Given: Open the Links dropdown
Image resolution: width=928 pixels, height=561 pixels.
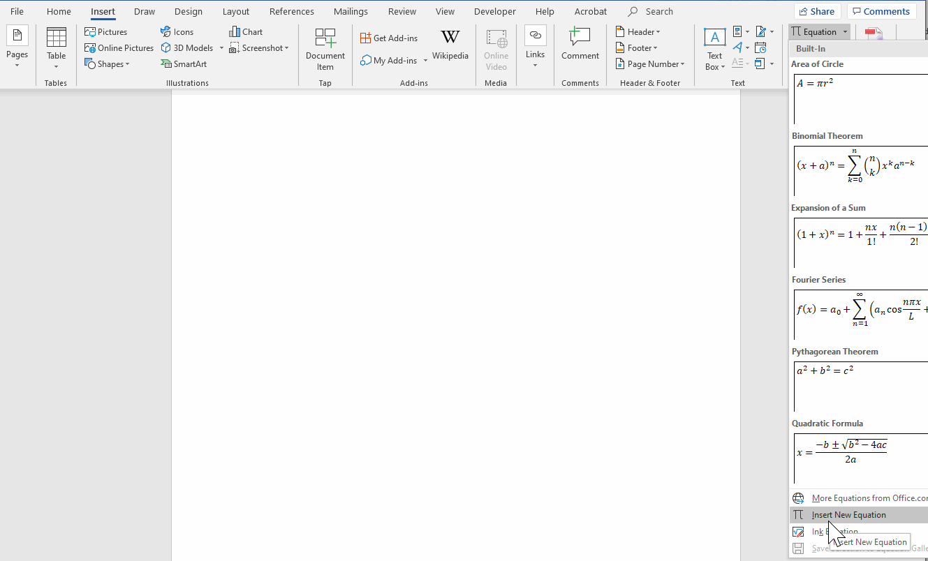Looking at the screenshot, I should (535, 45).
